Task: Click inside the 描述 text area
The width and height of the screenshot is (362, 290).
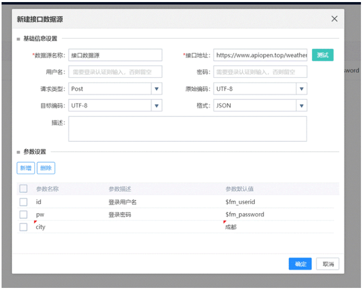Action: [188, 129]
